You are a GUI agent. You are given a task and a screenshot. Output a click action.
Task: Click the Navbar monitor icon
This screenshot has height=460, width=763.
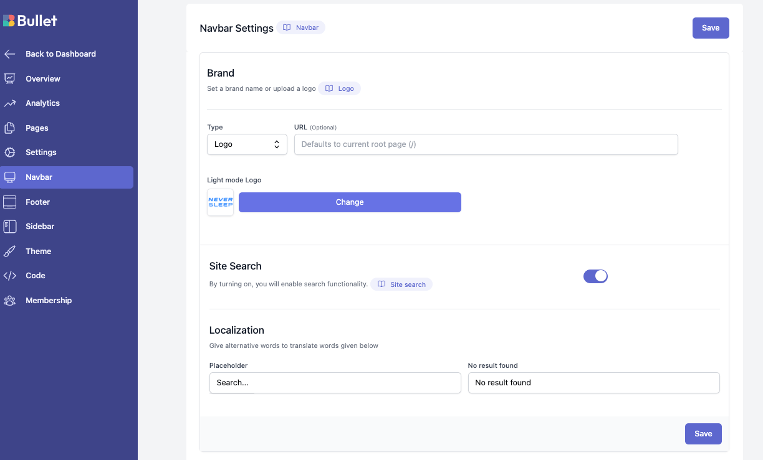[9, 177]
